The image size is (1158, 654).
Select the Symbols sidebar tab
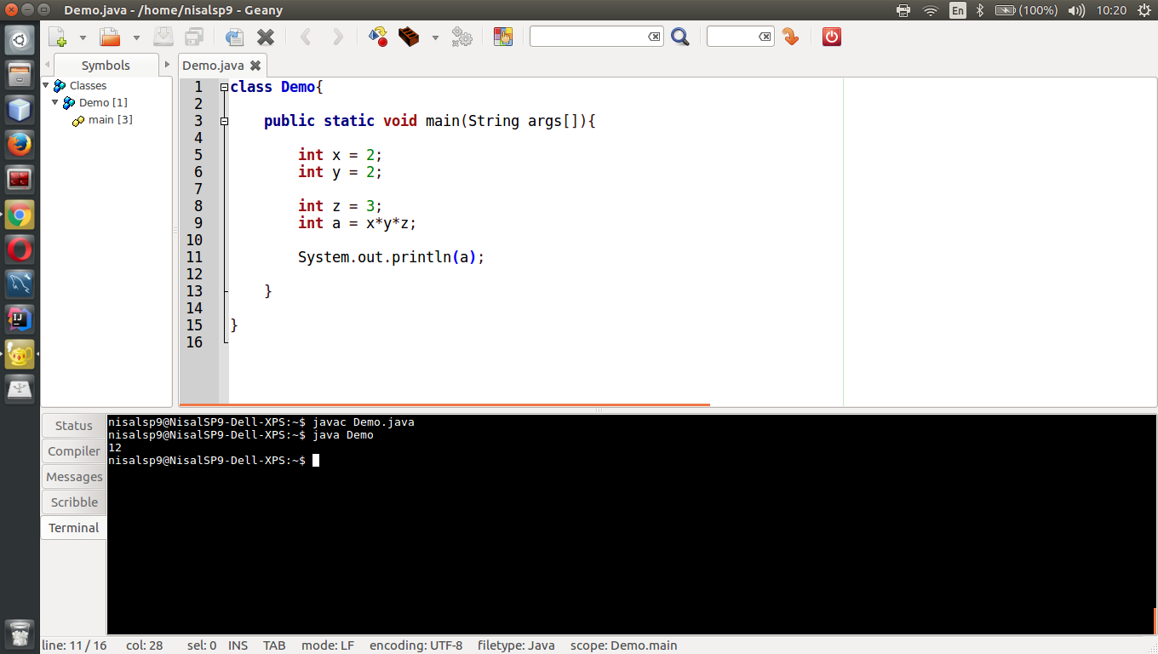click(x=106, y=66)
